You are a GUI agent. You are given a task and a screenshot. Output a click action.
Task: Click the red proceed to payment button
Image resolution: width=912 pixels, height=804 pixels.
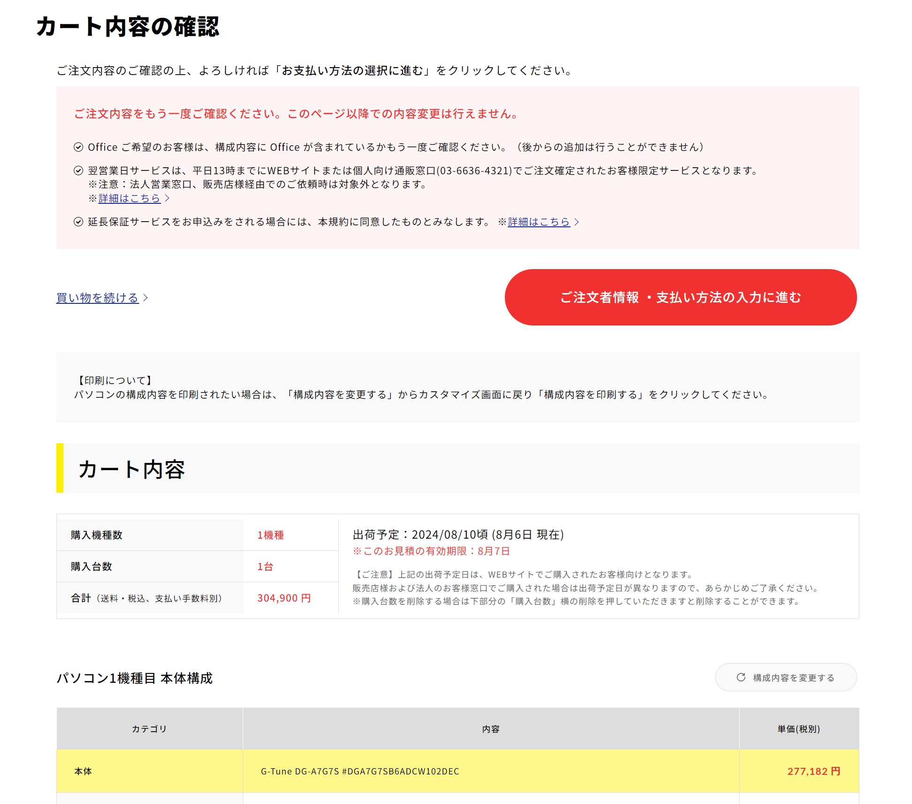click(680, 297)
